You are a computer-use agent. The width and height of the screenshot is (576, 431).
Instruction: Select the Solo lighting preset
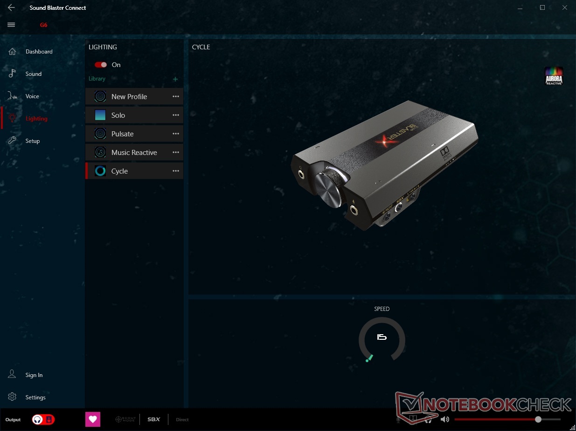click(x=134, y=115)
